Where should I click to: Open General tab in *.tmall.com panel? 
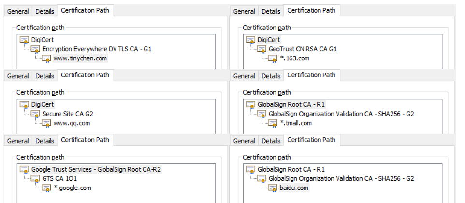coord(244,76)
